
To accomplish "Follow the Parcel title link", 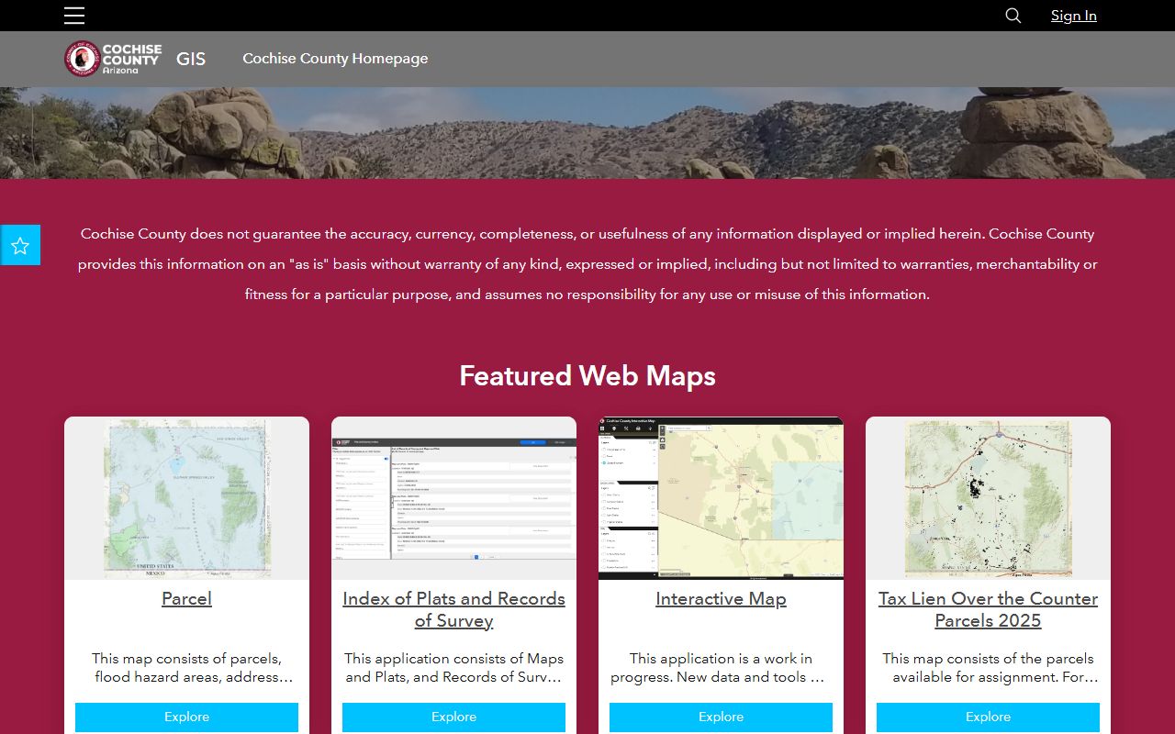I will click(186, 599).
